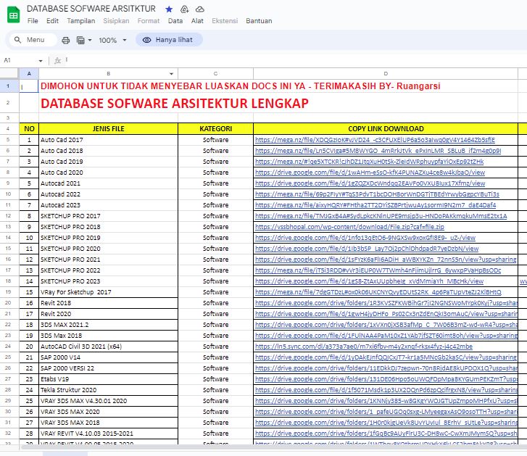Select Software category cell for Revit 2020
This screenshot has height=456, width=527.
click(215, 314)
